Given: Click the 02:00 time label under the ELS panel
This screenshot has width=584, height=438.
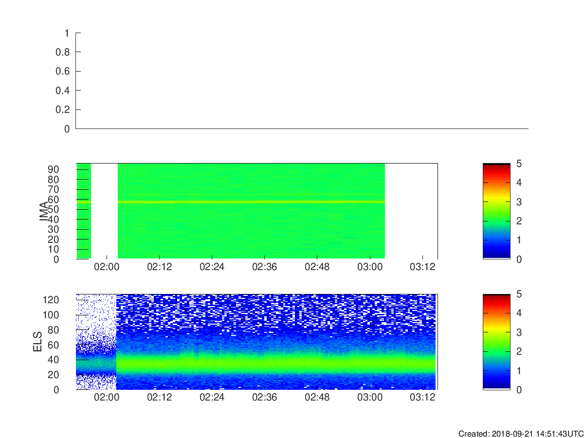Looking at the screenshot, I should [107, 398].
